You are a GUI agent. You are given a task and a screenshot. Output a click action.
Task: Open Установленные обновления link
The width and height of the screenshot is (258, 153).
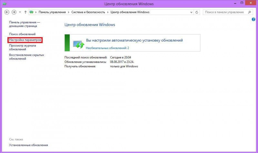click(x=28, y=145)
